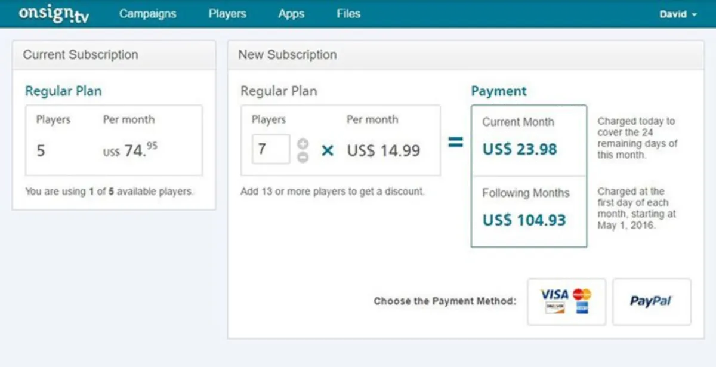
Task: Open the Campaigns menu
Action: point(147,14)
